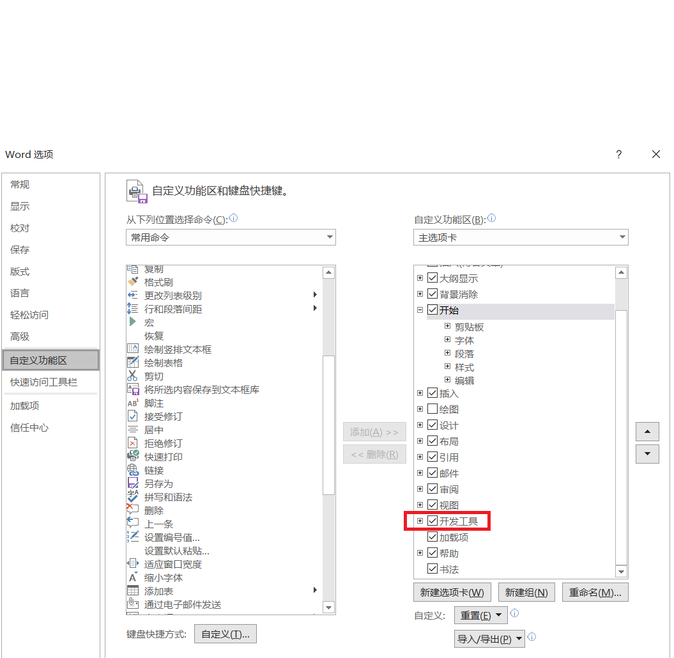Screen dimensions: 674x658
Task: Click the move up arrow button
Action: (647, 432)
